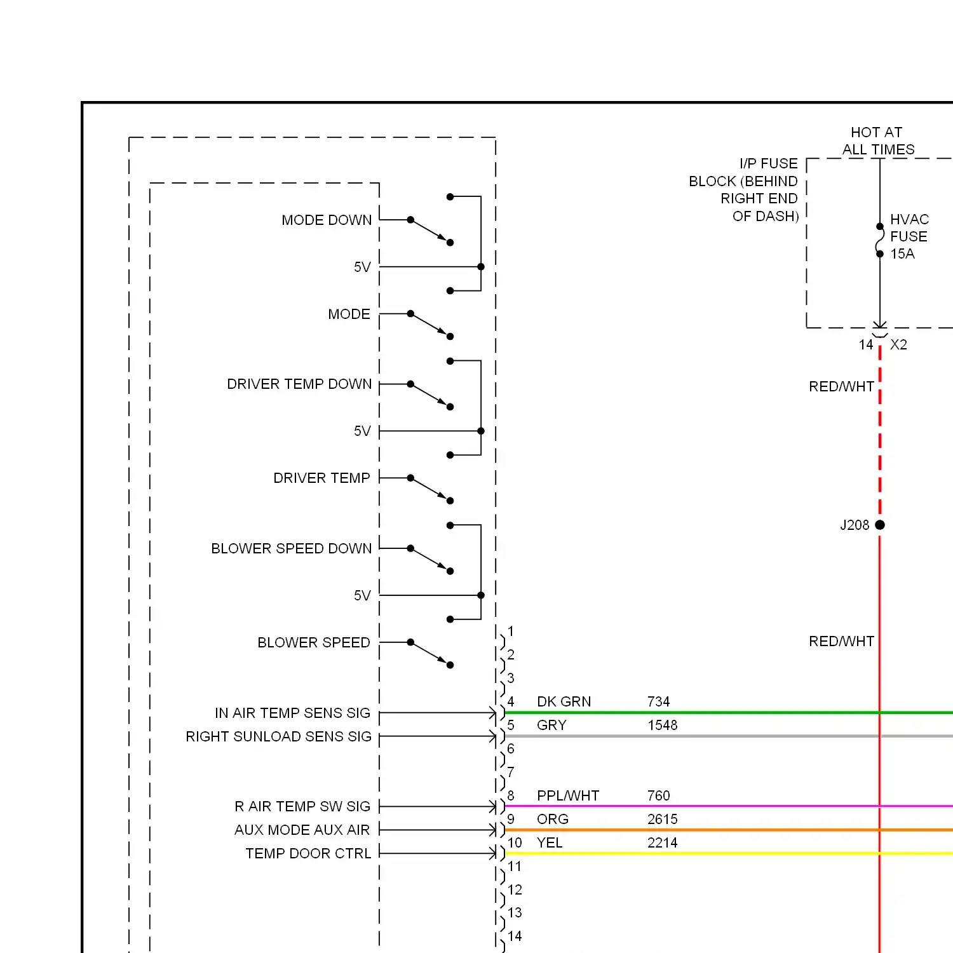Screen dimensions: 953x953
Task: Select the orange ORG wire
Action: tap(729, 830)
